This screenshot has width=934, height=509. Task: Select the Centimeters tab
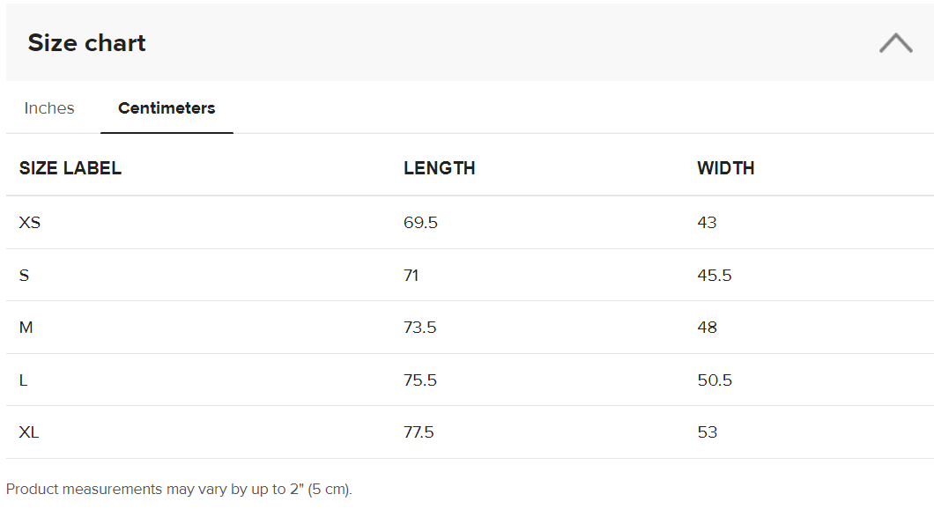click(x=167, y=108)
